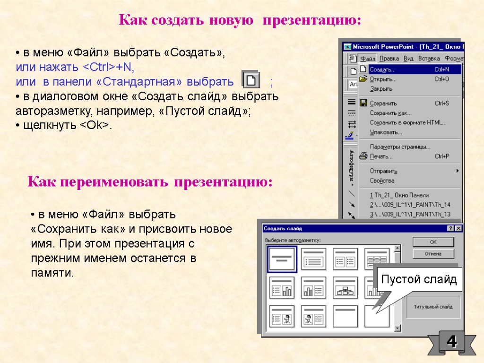Open Свойства from the Файл menu

coord(410,181)
